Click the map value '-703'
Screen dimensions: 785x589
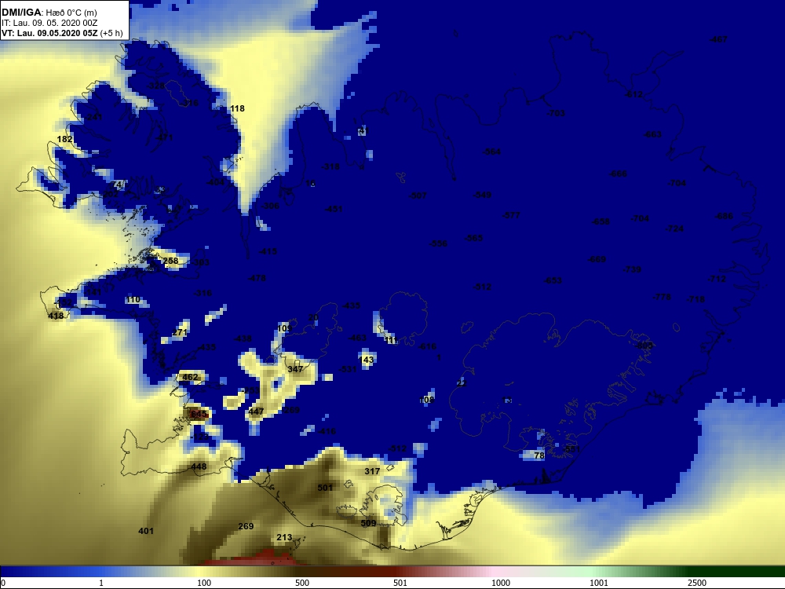point(556,113)
